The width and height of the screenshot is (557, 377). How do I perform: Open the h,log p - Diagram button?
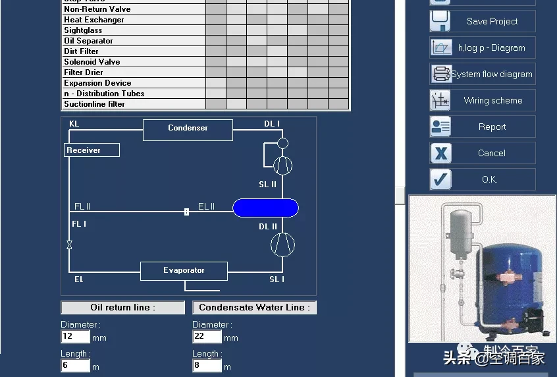pos(483,47)
